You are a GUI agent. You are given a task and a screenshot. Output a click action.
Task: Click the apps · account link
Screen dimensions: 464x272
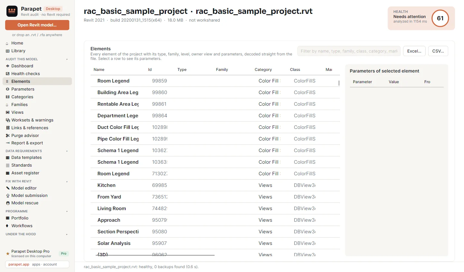[44, 265]
